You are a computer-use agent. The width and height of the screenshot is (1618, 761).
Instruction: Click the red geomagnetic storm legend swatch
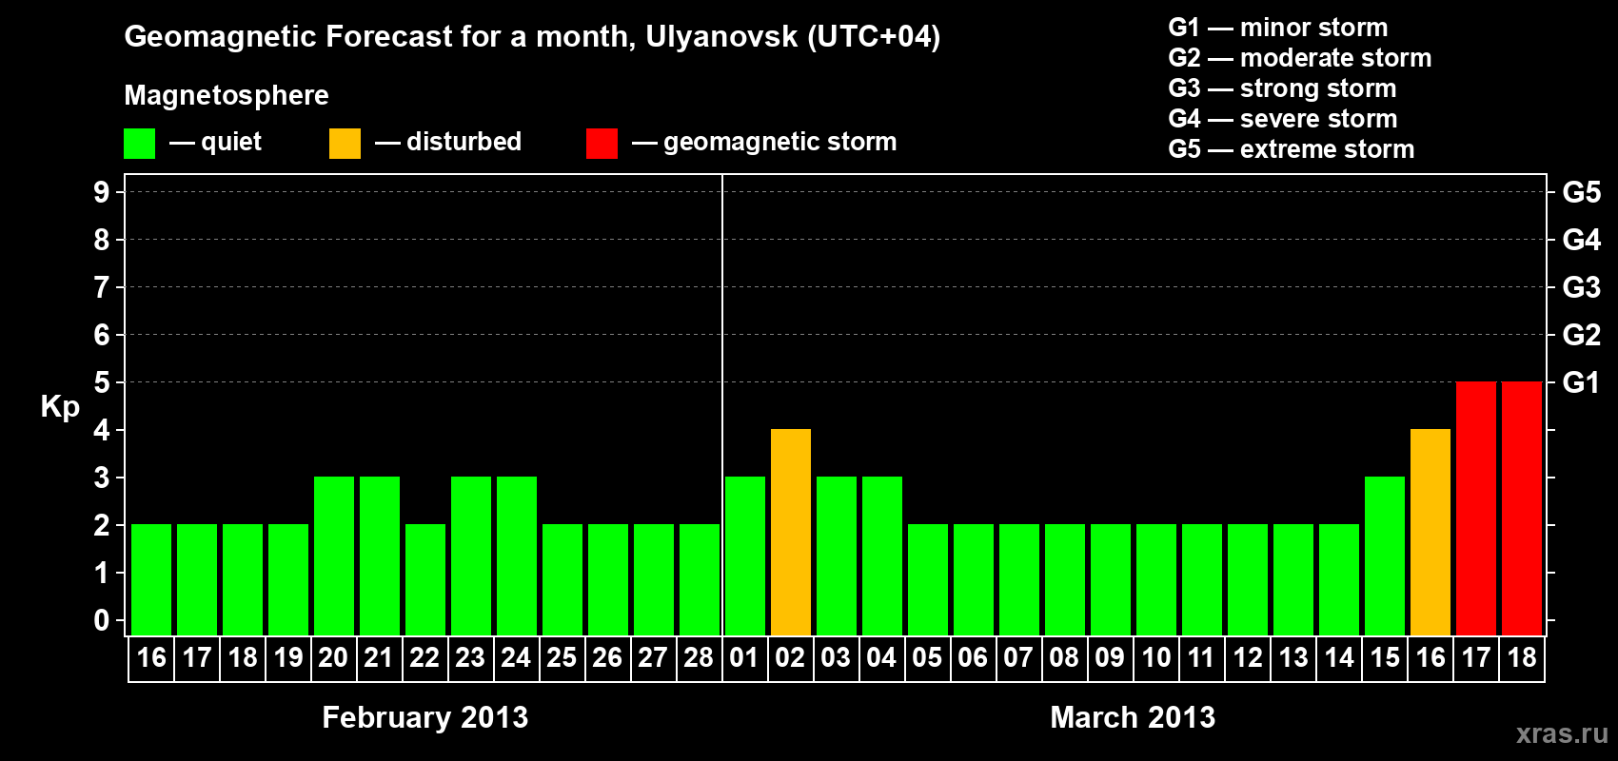pyautogui.click(x=602, y=144)
